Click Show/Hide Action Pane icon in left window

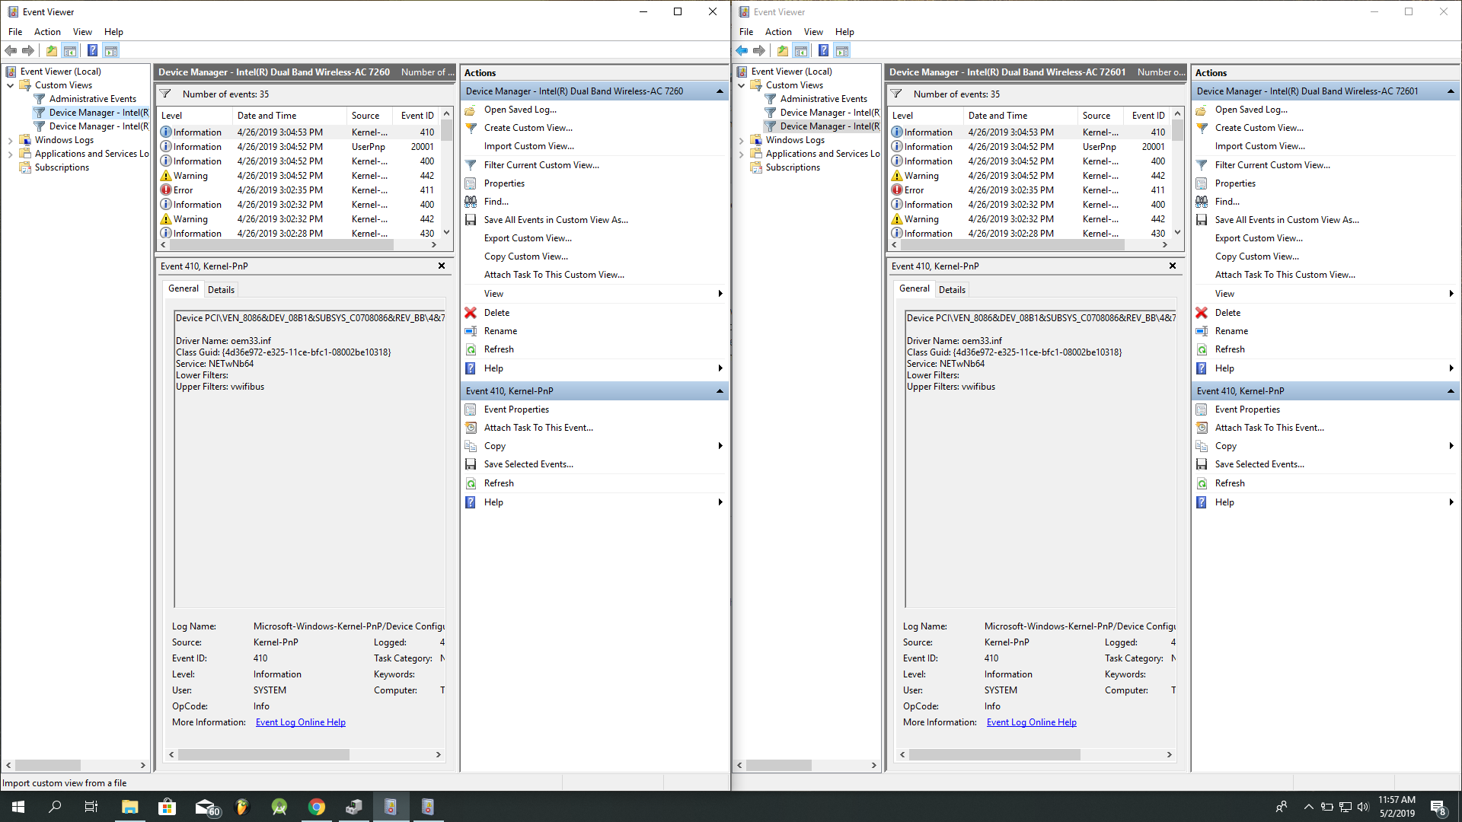111,51
